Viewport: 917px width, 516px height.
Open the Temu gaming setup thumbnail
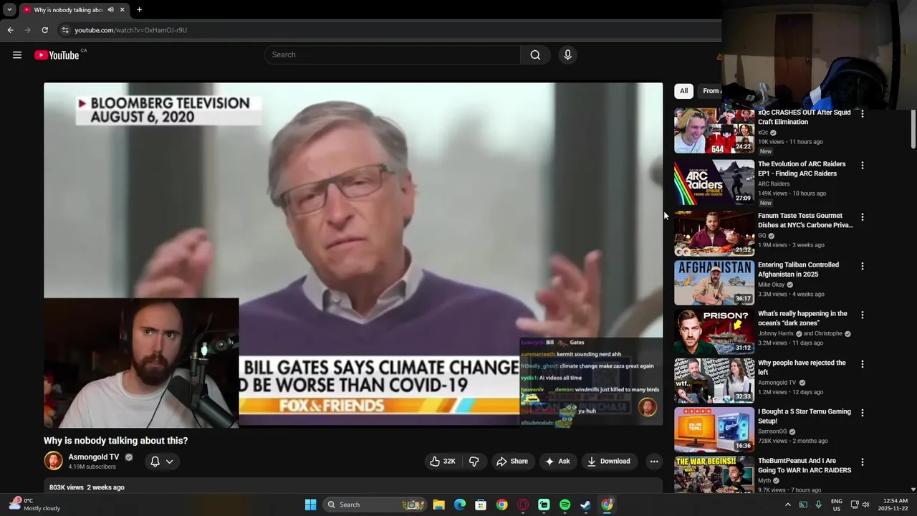714,430
